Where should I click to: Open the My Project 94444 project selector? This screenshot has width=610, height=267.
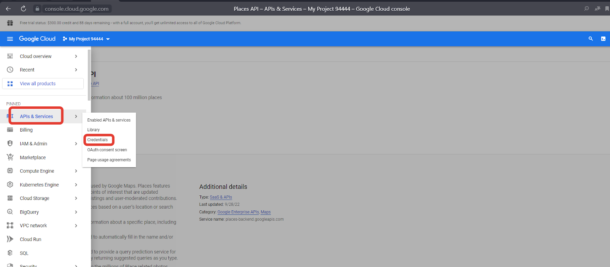point(86,39)
